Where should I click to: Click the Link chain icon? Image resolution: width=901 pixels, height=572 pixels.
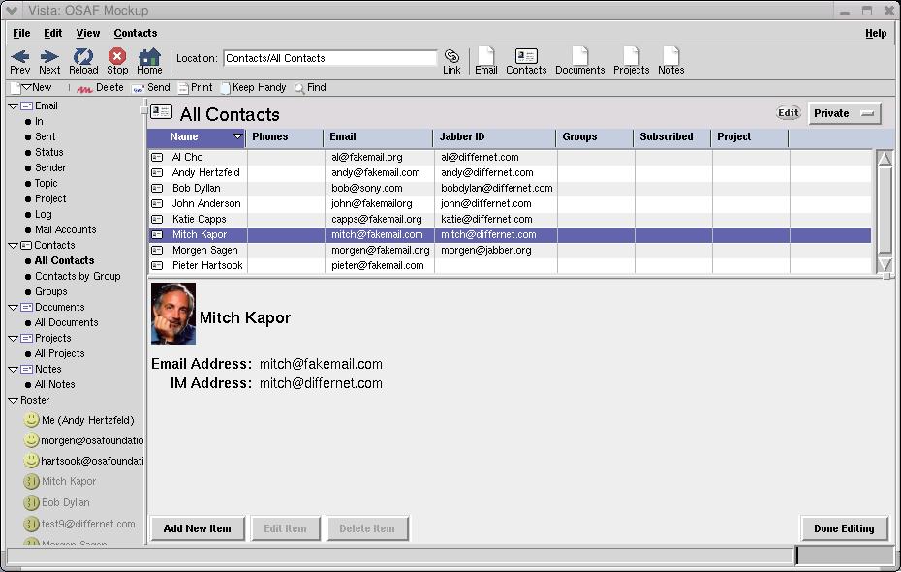(x=451, y=56)
